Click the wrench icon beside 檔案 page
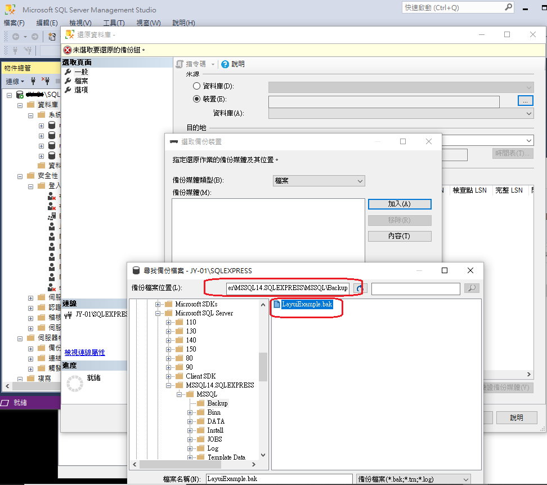 pos(68,81)
